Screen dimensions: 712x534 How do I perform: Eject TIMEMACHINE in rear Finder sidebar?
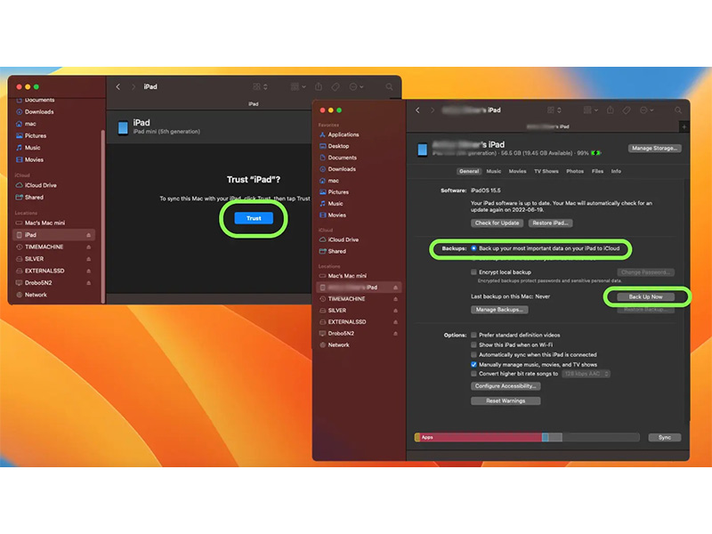(88, 247)
